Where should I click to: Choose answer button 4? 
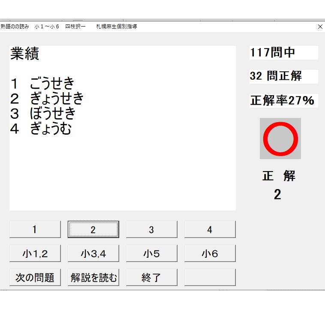(x=210, y=229)
